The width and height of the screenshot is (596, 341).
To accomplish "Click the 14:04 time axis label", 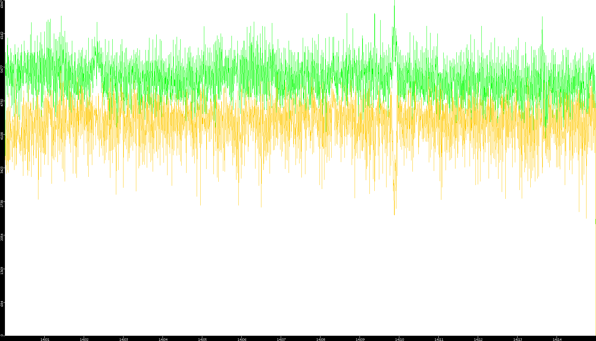I will [x=163, y=339].
